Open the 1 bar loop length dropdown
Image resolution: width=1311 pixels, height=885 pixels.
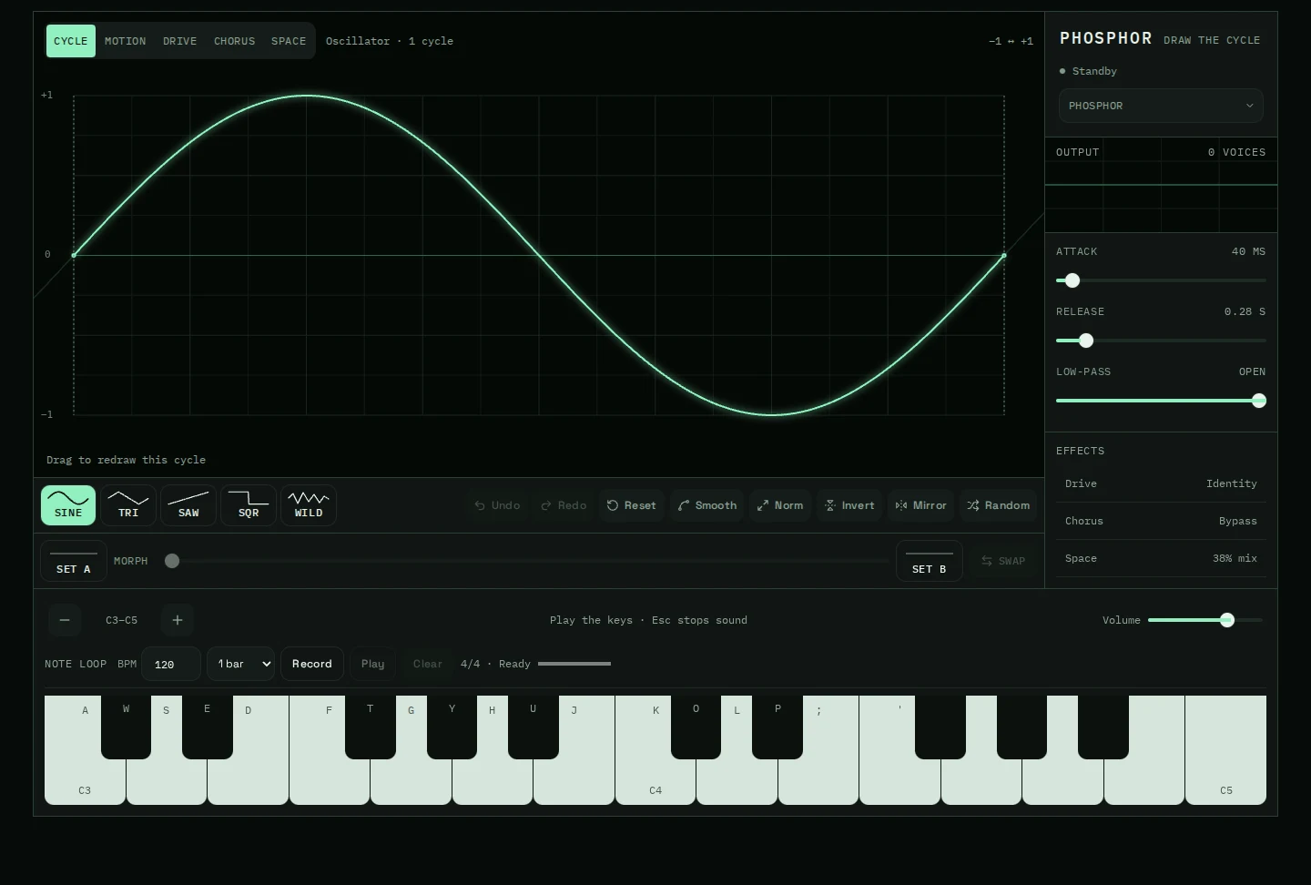(x=240, y=664)
